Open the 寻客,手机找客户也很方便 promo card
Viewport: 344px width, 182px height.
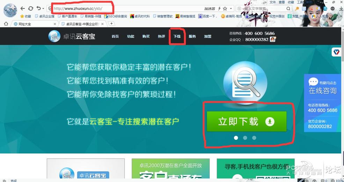256,169
